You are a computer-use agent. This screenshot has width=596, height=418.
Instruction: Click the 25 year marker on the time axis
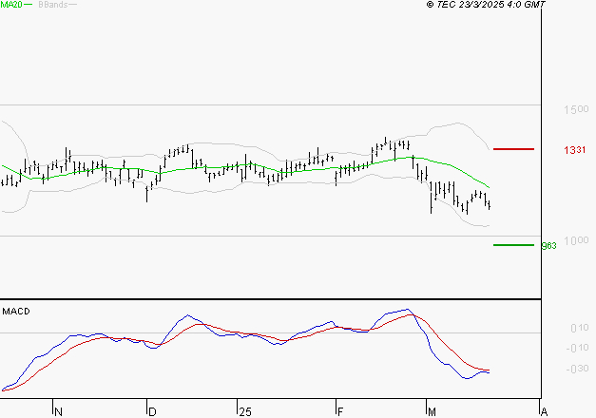click(245, 411)
